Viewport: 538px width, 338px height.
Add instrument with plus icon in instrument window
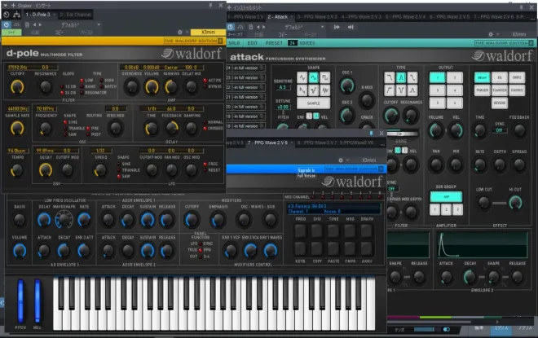(229, 7)
